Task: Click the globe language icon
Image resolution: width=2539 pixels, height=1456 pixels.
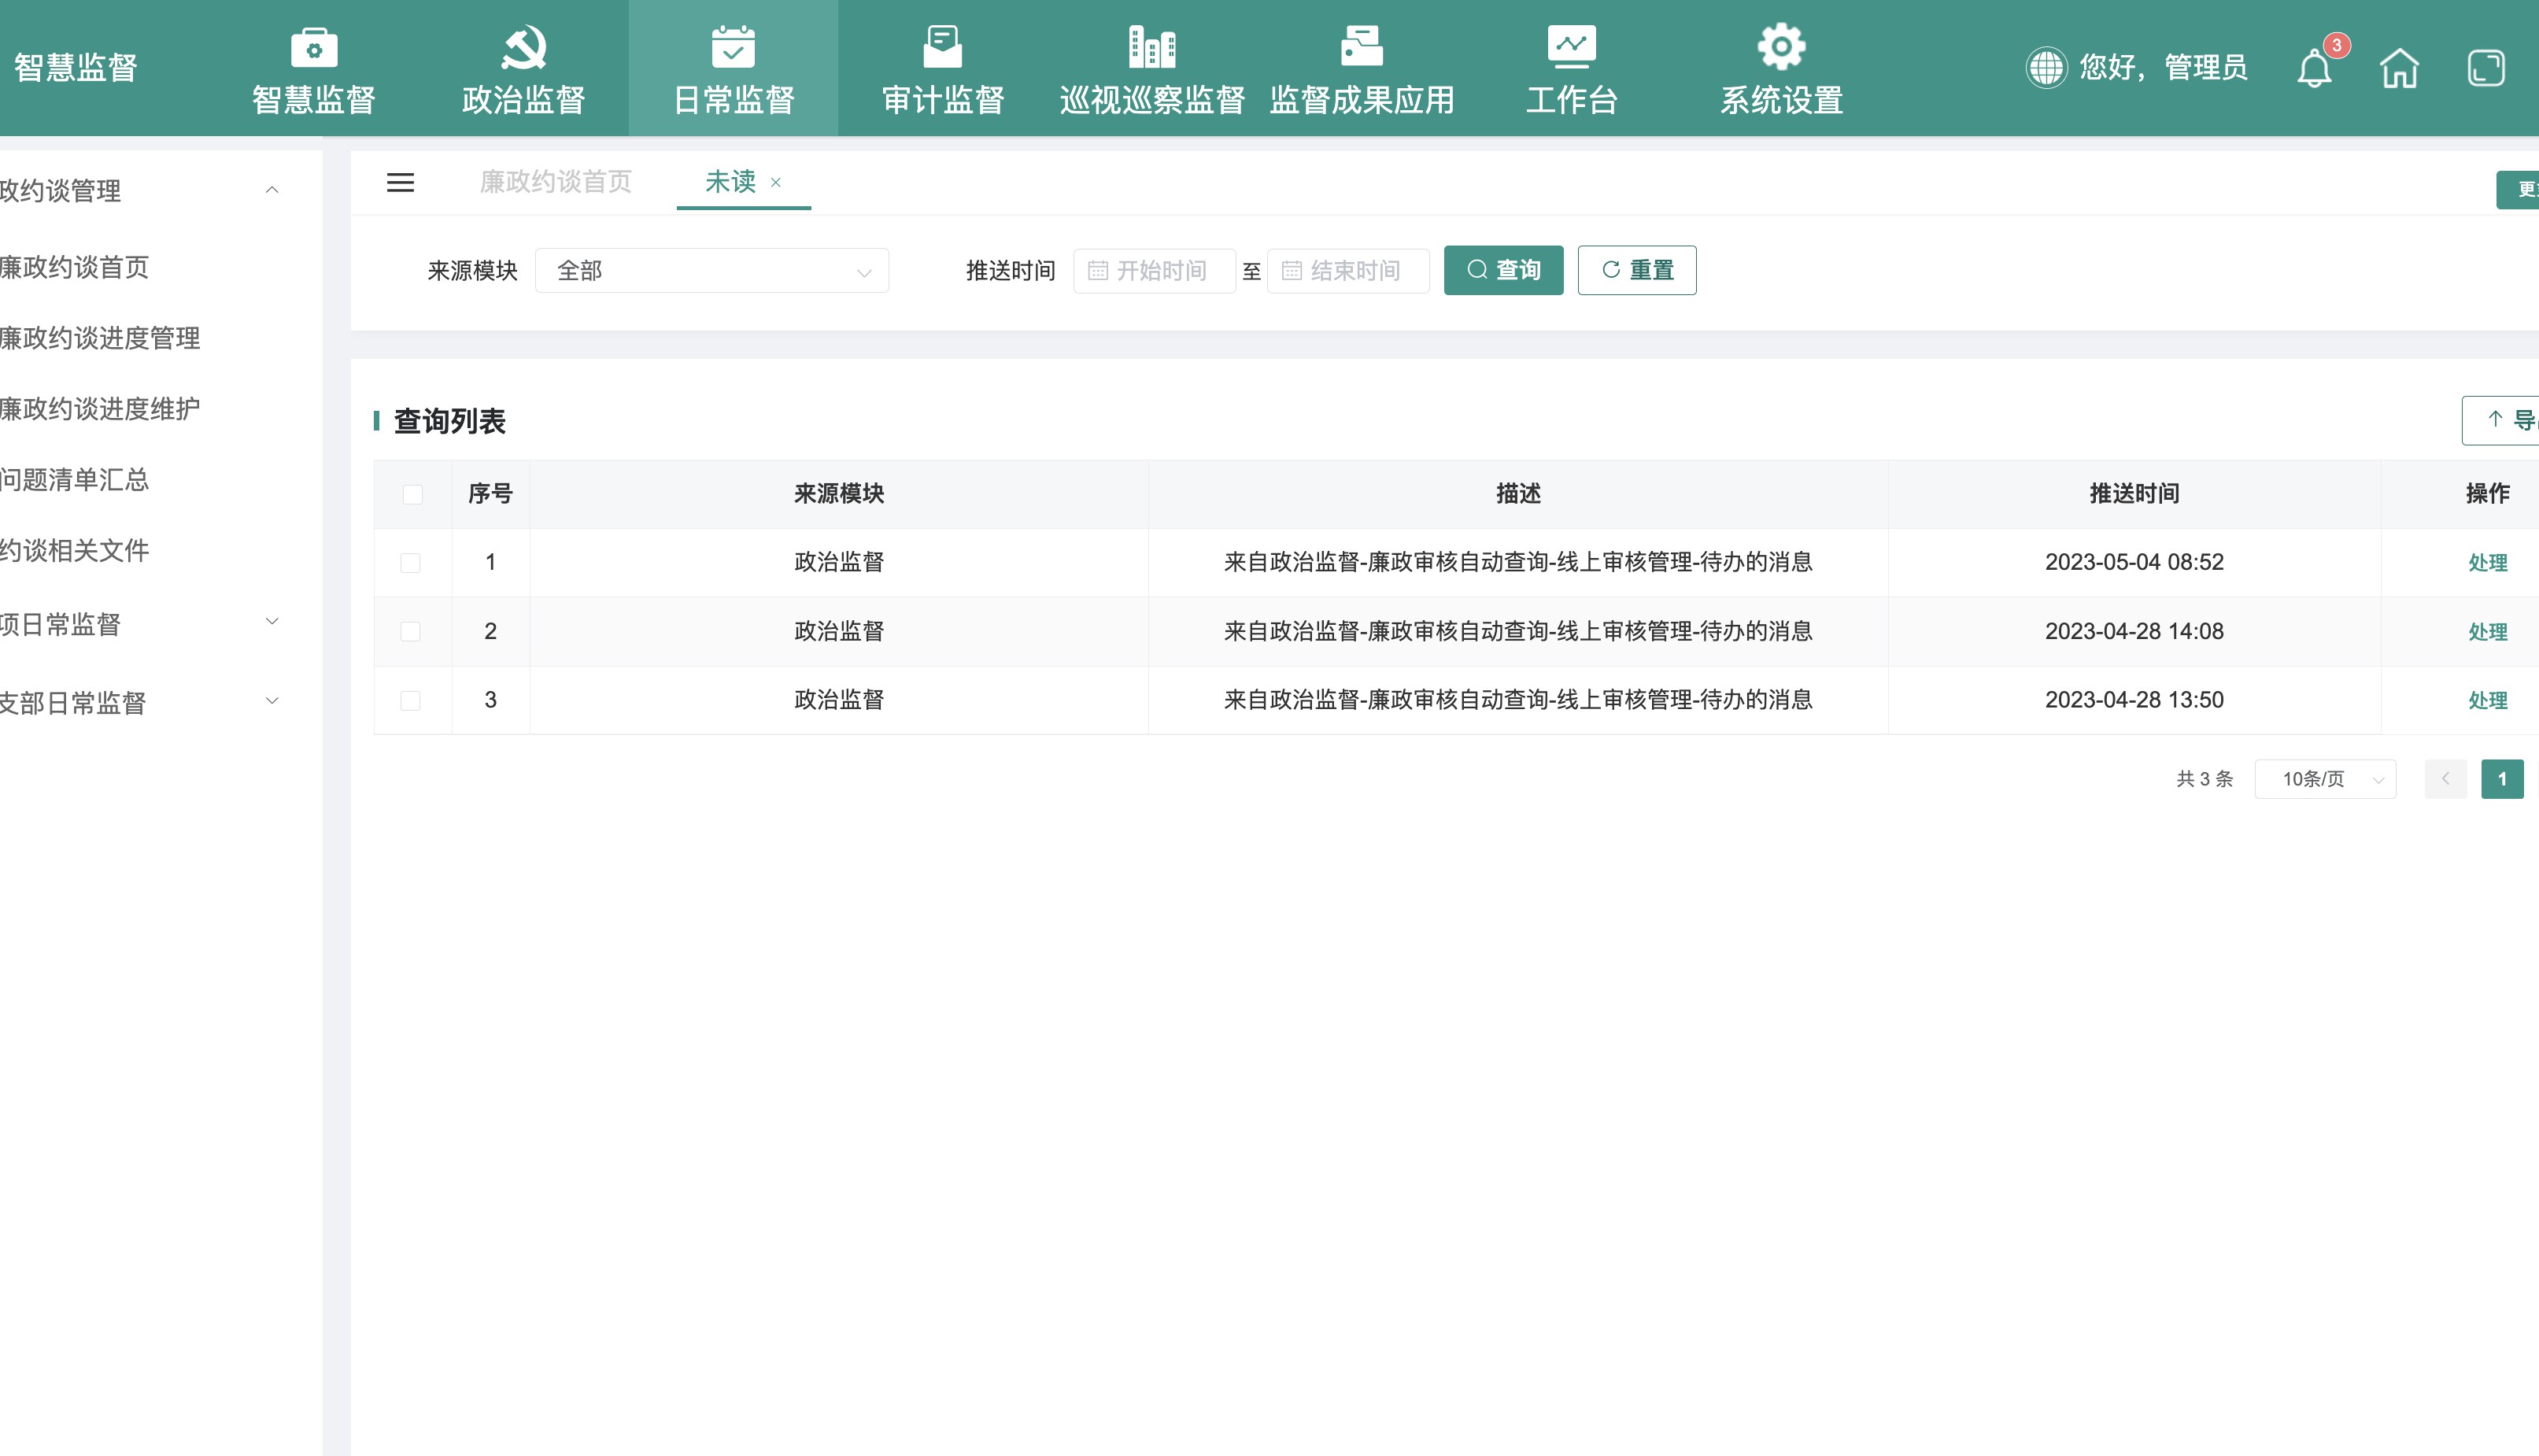Action: (2046, 68)
